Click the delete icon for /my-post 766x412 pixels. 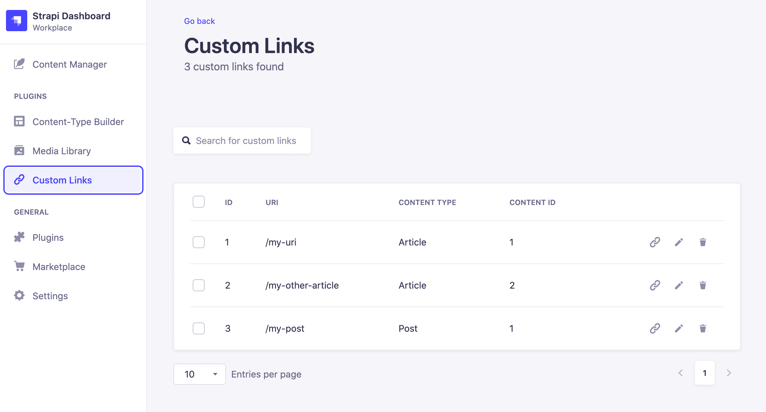(x=703, y=328)
